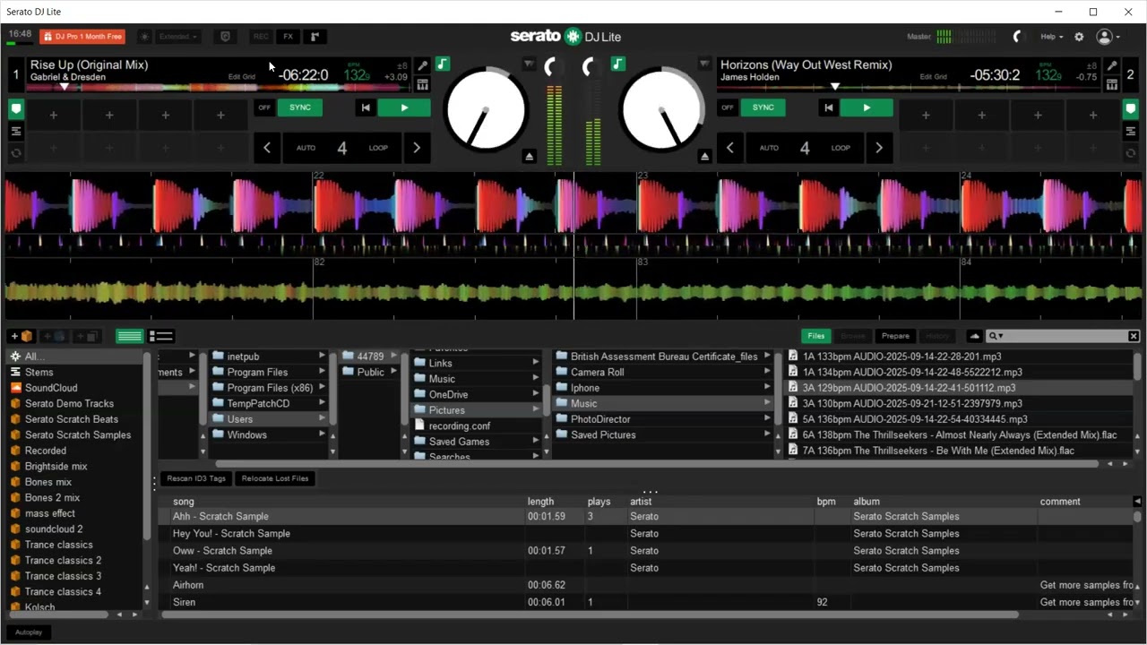Switch library to extended list view icon
Screen dimensions: 1147x645
161,336
